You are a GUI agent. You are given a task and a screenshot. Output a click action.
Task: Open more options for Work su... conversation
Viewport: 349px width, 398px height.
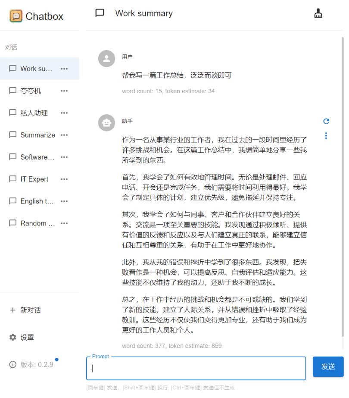(x=64, y=69)
